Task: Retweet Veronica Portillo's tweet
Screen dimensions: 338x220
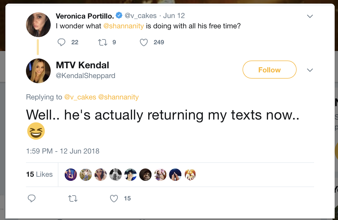Action: [103, 42]
